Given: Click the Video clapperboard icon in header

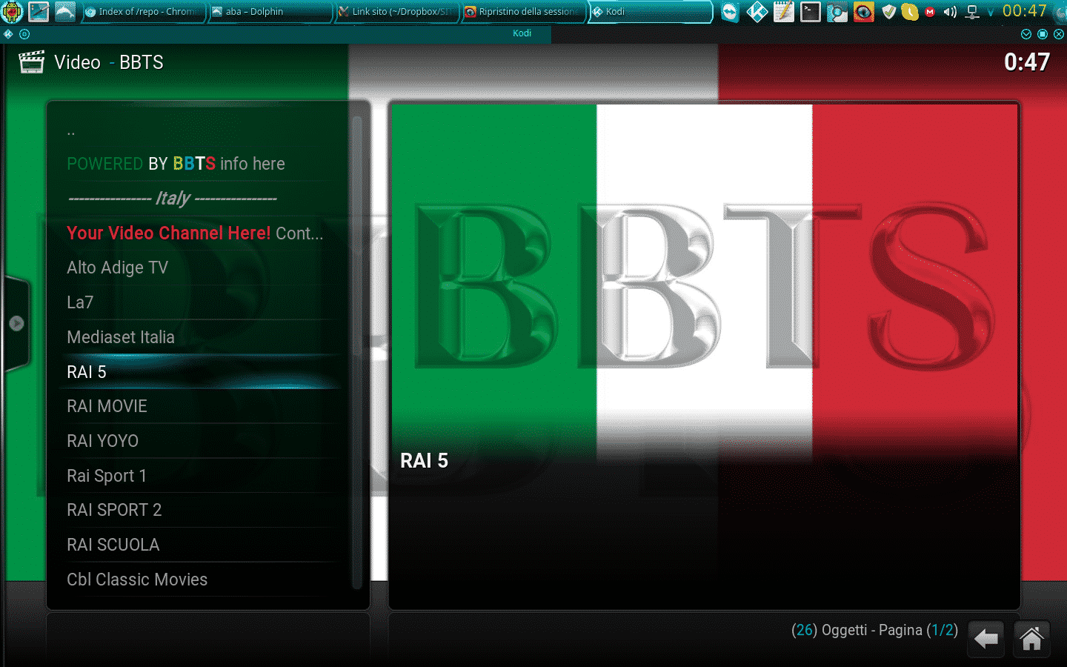Looking at the screenshot, I should click(x=31, y=62).
